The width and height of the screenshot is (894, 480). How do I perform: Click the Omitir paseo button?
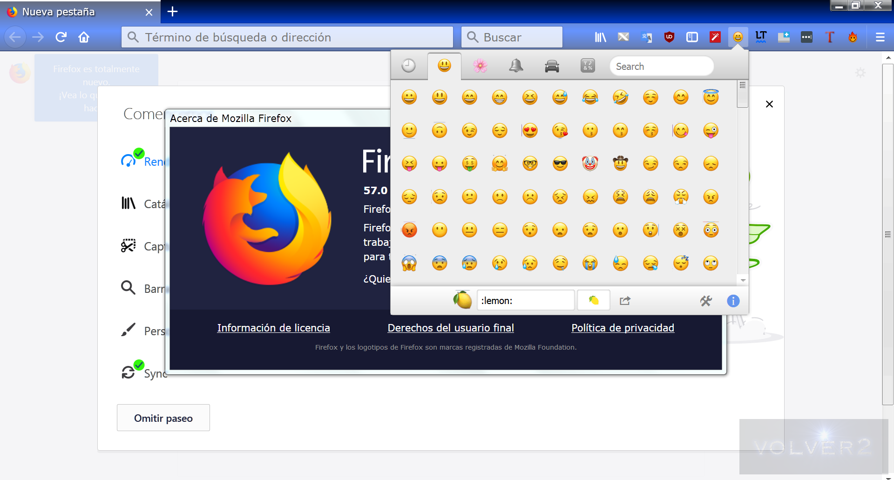pyautogui.click(x=163, y=418)
